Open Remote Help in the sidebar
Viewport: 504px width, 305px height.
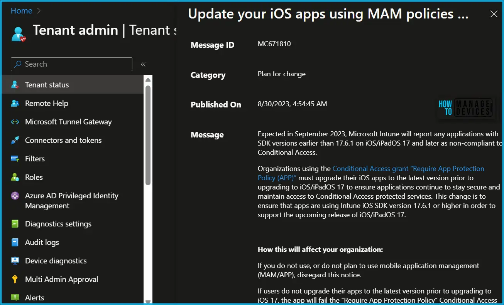(73, 103)
